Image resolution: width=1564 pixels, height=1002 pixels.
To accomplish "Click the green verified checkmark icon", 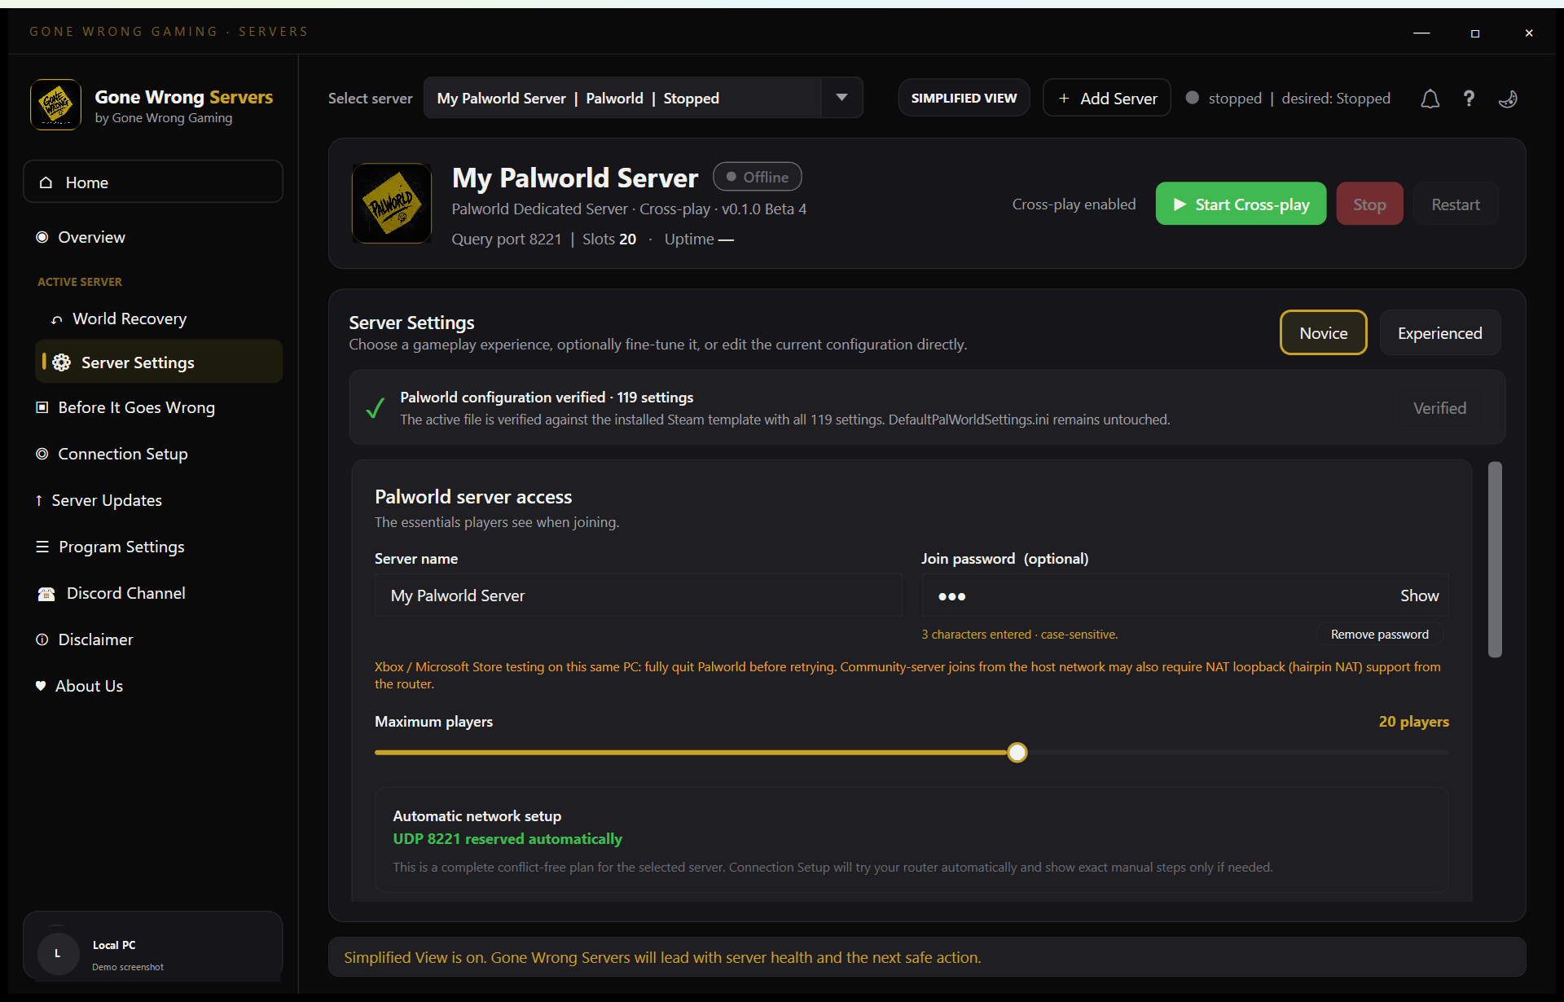I will [x=376, y=408].
